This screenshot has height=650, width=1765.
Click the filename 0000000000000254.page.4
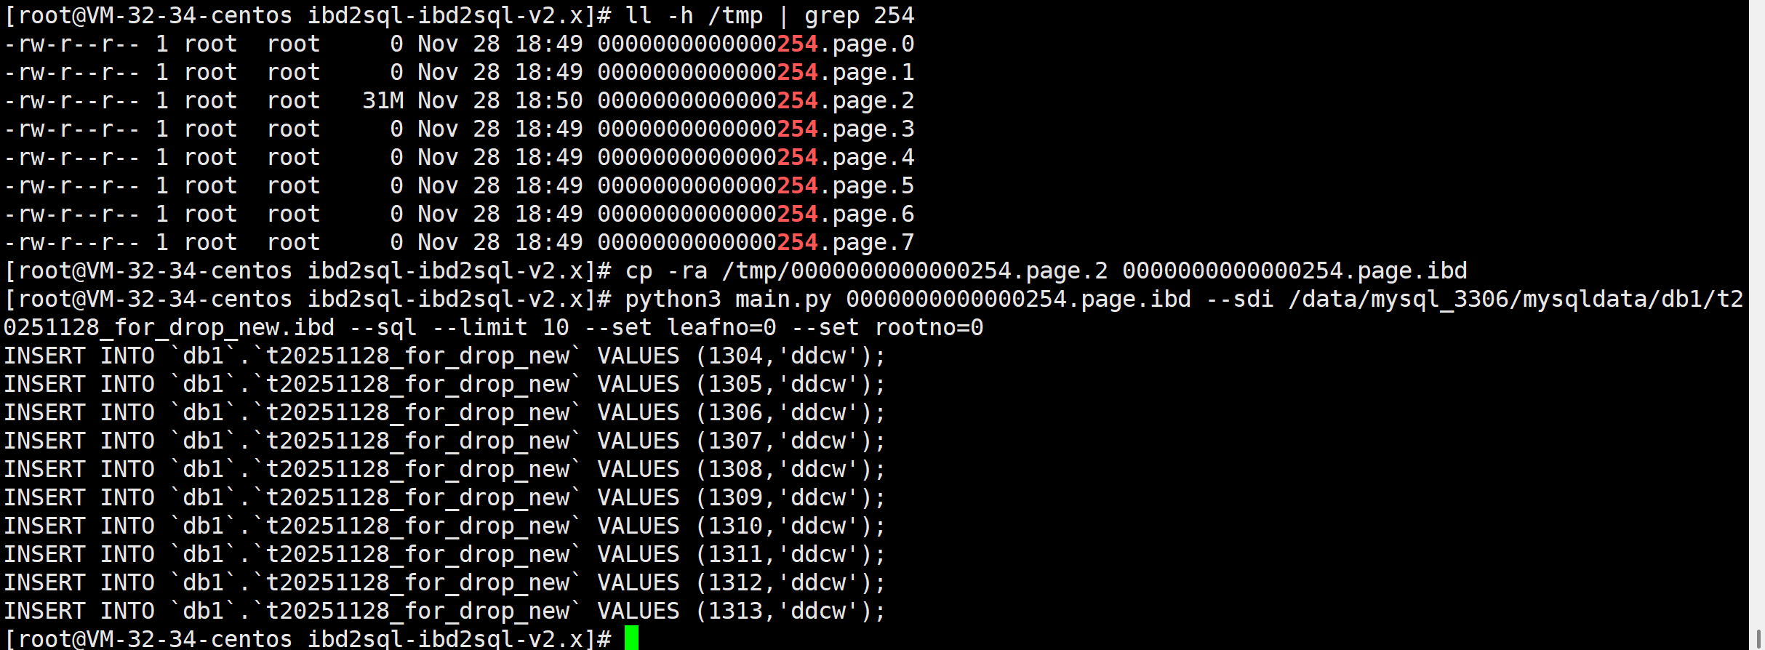756,158
